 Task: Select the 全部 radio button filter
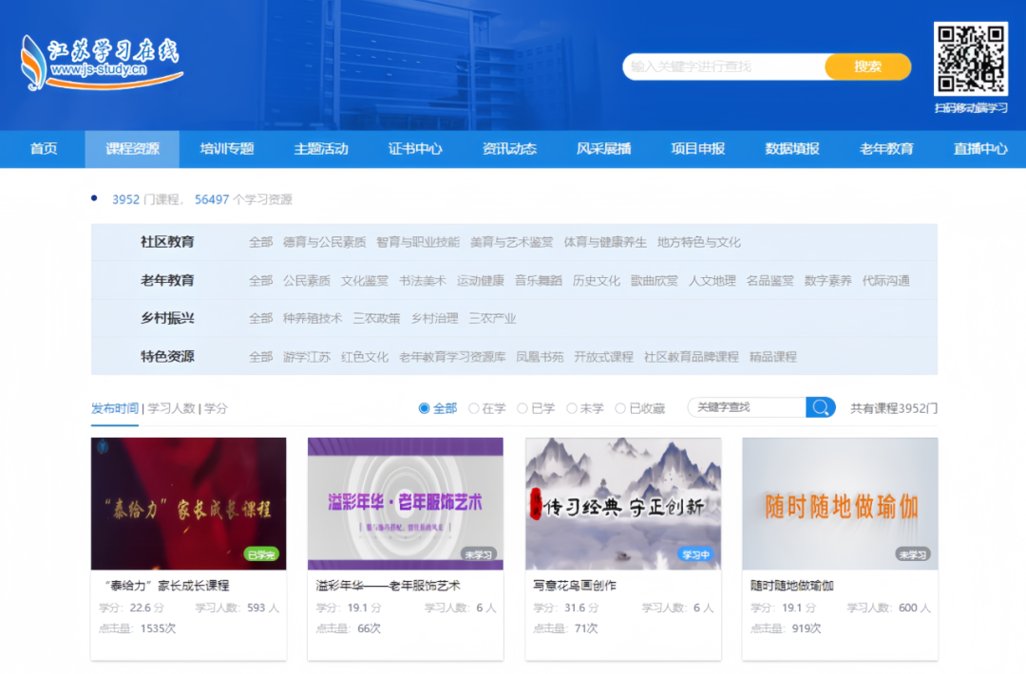(425, 408)
